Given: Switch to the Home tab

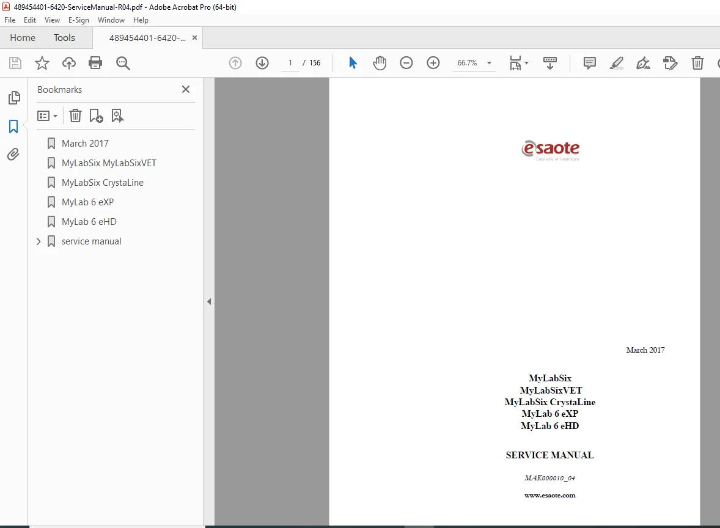Looking at the screenshot, I should click(x=23, y=38).
